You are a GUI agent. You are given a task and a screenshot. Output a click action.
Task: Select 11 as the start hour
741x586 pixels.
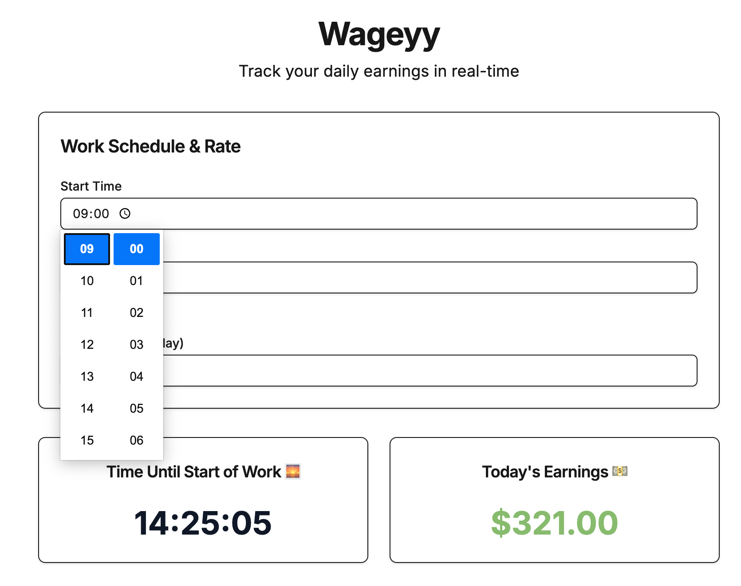87,313
